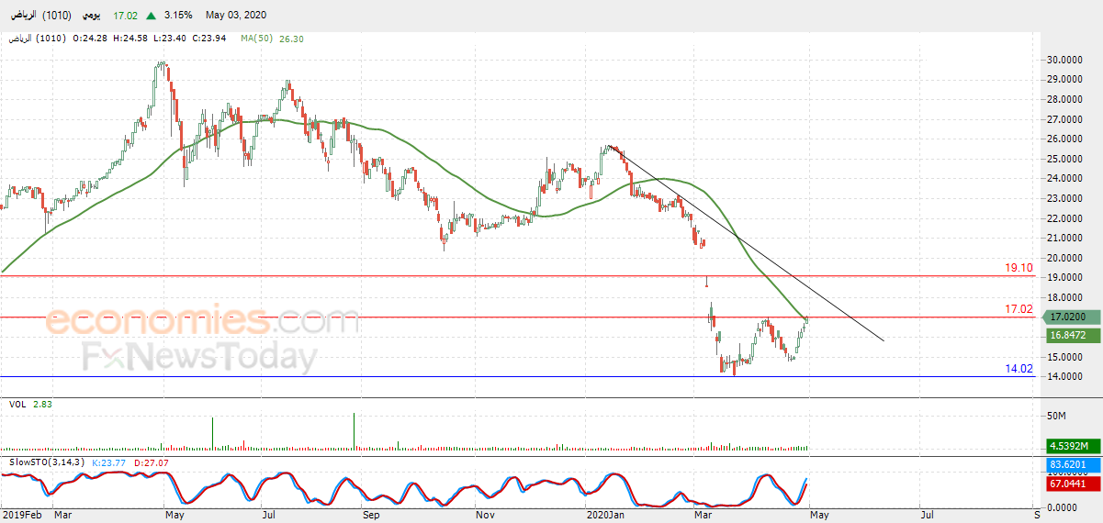Click the H:24.58 high value
This screenshot has width=1103, height=523.
(132, 39)
